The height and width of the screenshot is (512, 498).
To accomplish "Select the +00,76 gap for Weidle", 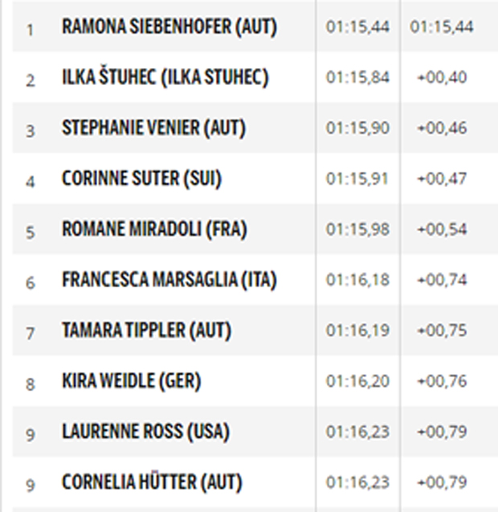I will click(x=442, y=381).
